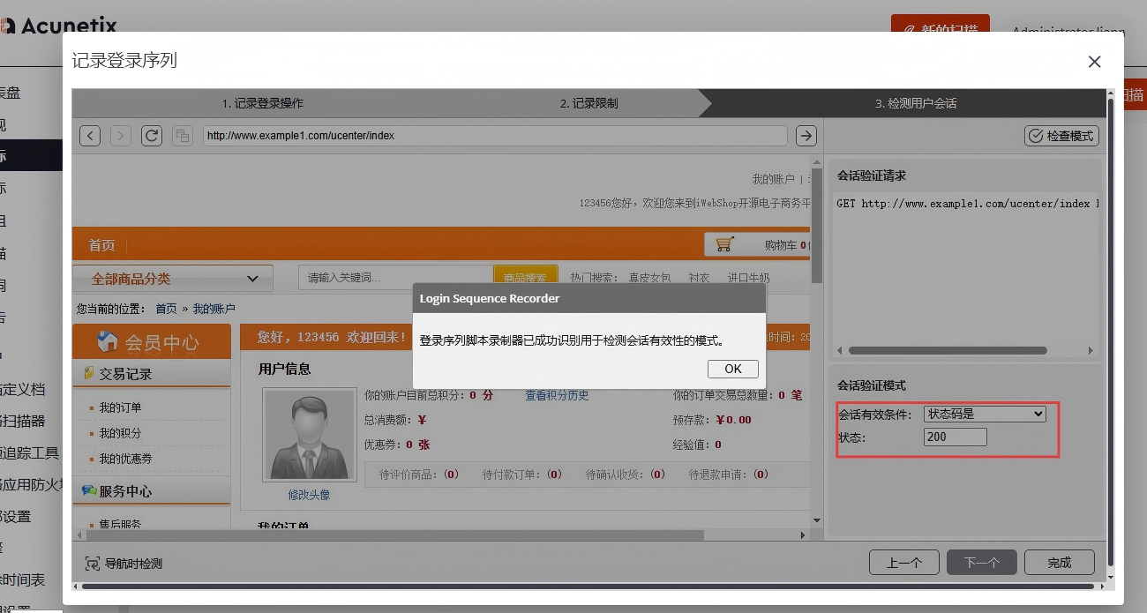Go forward in the recorder browser
The image size is (1147, 613).
(121, 136)
